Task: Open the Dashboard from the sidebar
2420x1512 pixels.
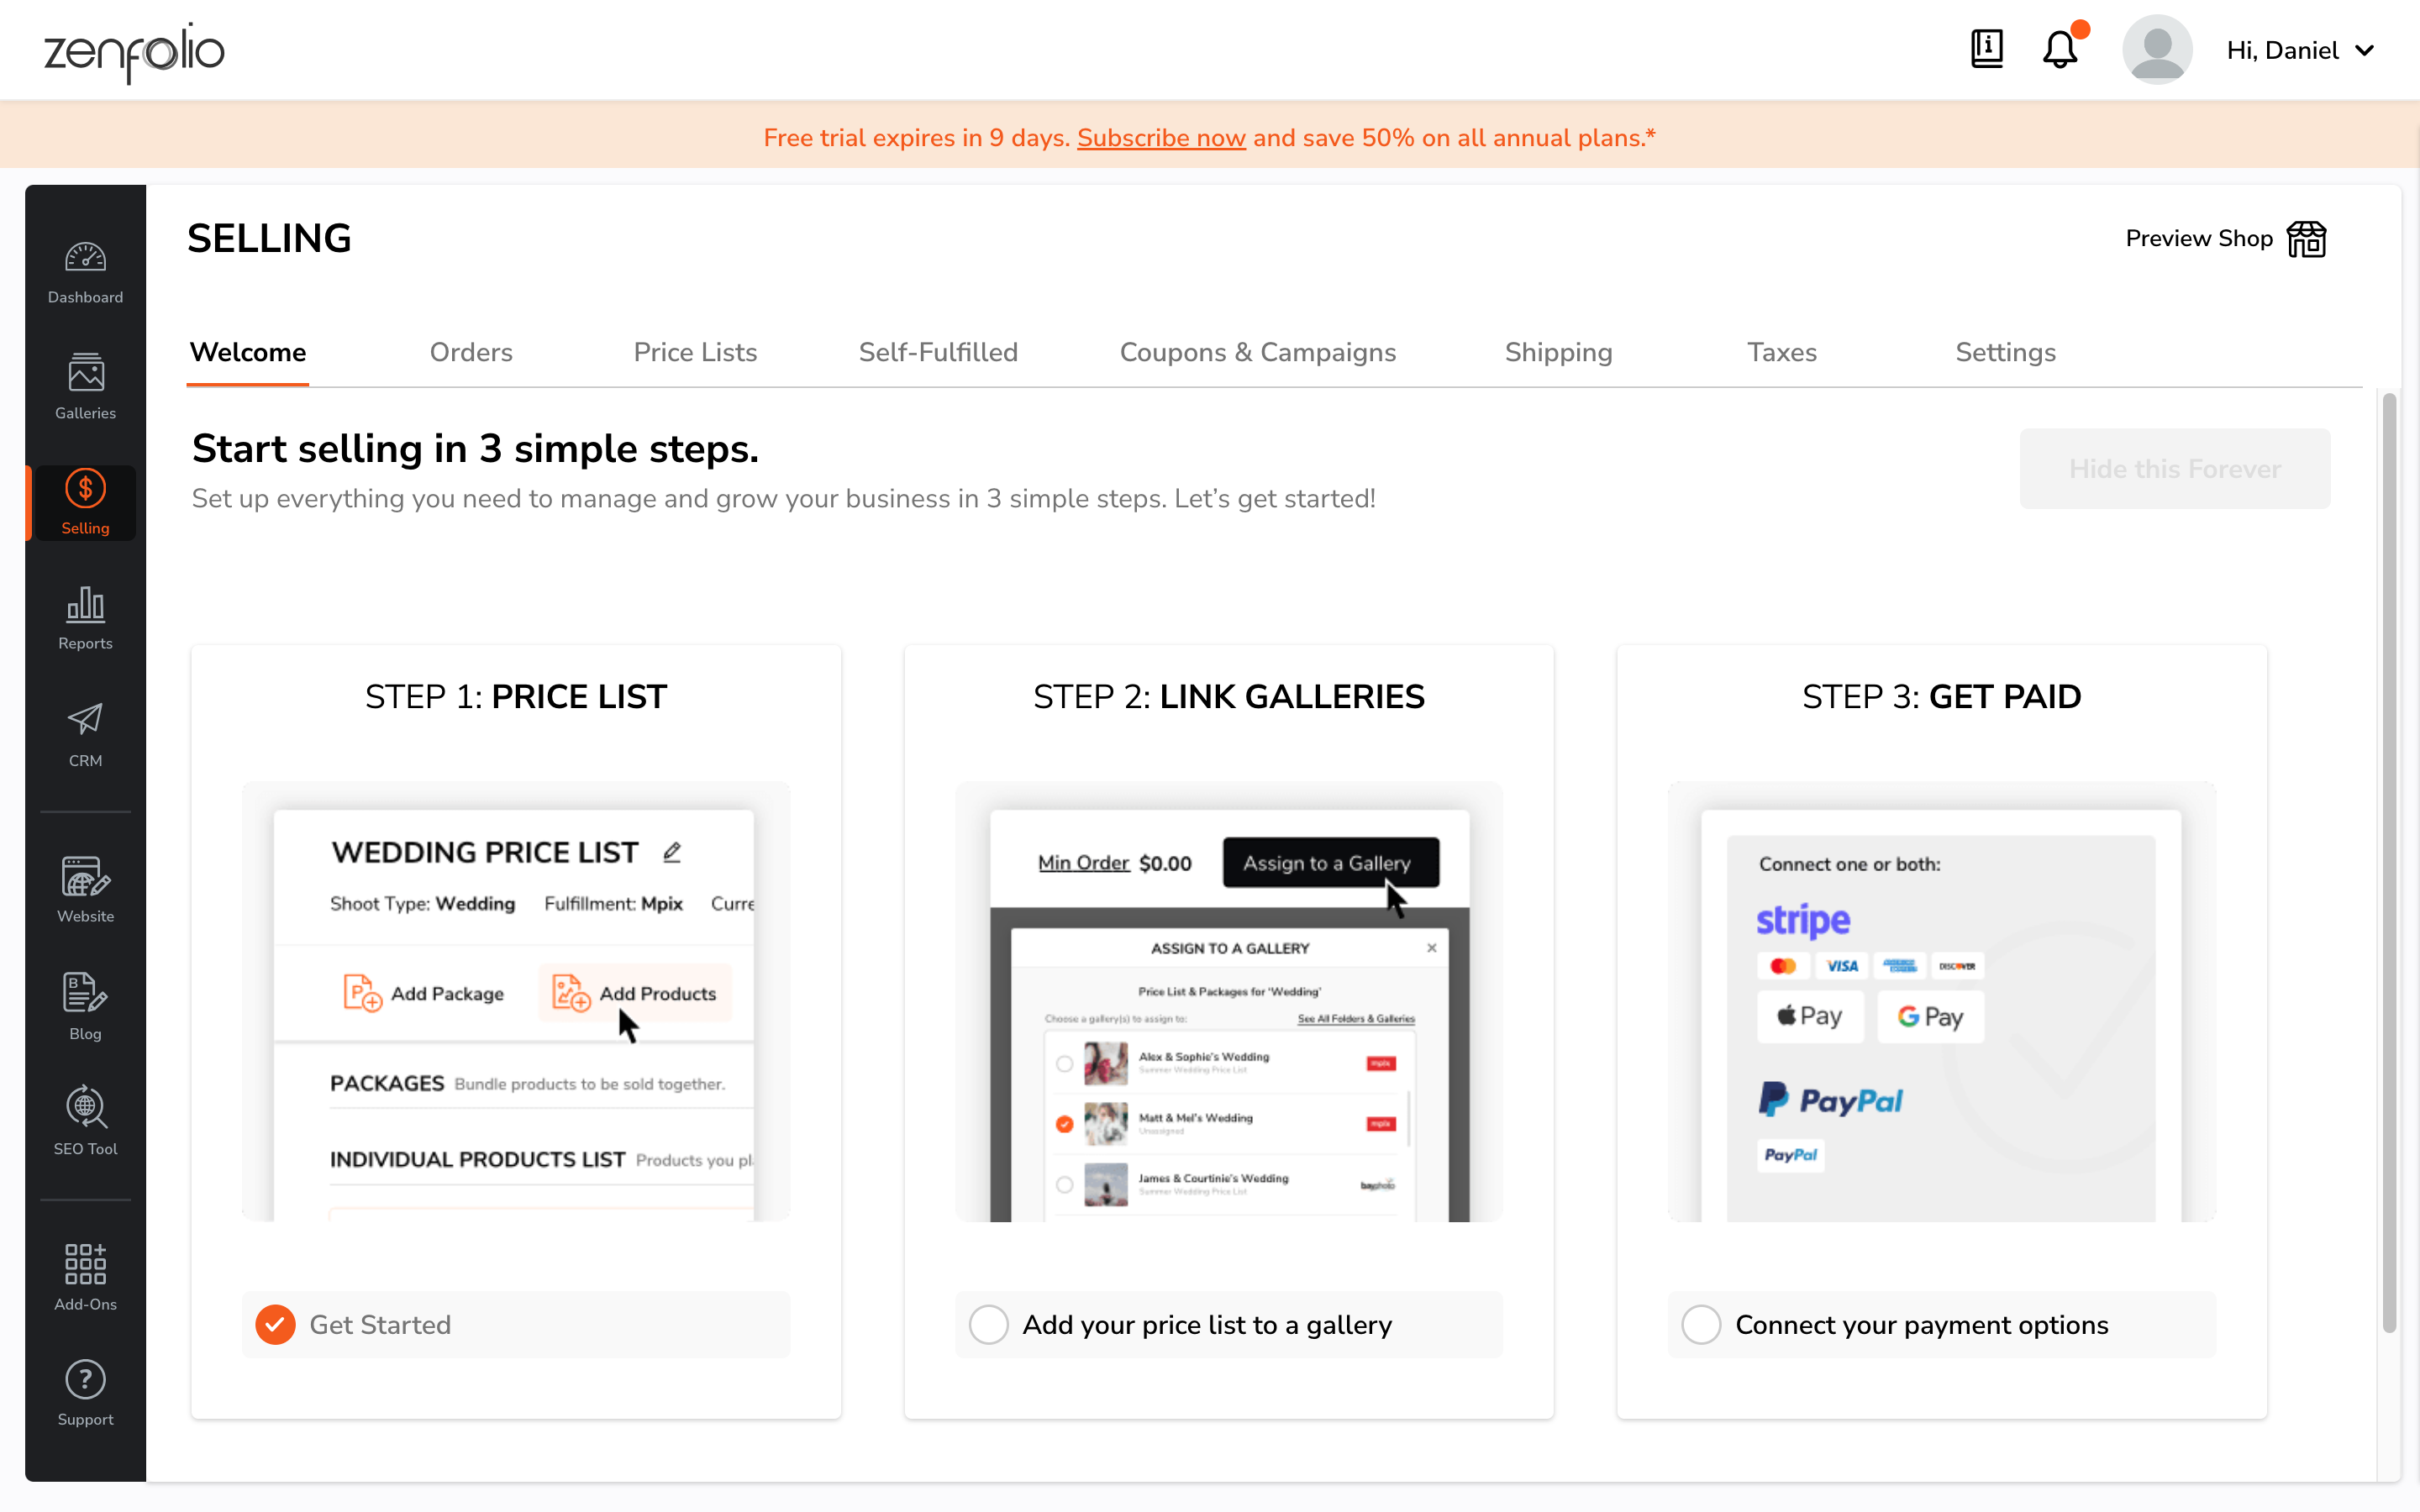Action: click(x=85, y=270)
